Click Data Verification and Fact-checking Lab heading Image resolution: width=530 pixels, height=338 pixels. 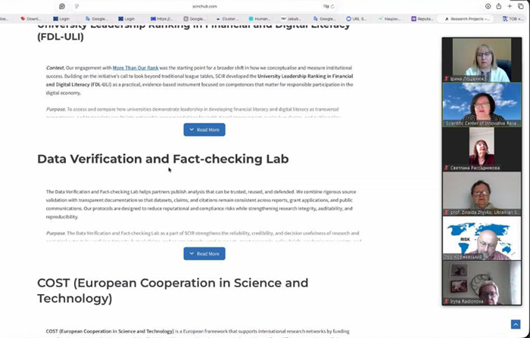(x=163, y=159)
